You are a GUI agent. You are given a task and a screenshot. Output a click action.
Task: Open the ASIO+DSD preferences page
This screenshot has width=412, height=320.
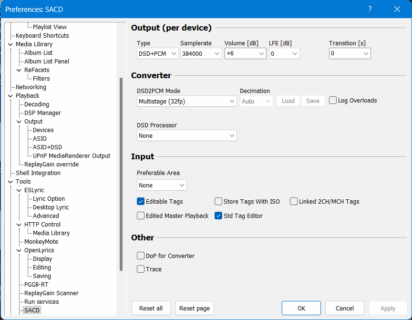(x=47, y=147)
